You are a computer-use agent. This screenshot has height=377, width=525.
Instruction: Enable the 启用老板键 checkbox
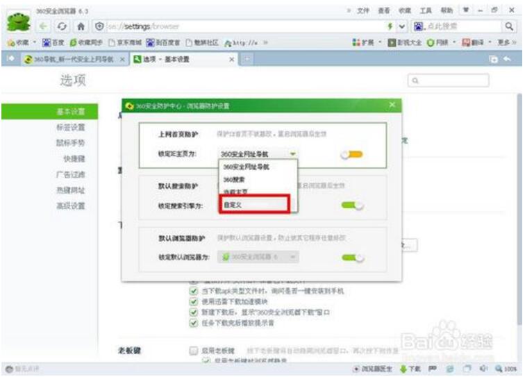point(194,351)
